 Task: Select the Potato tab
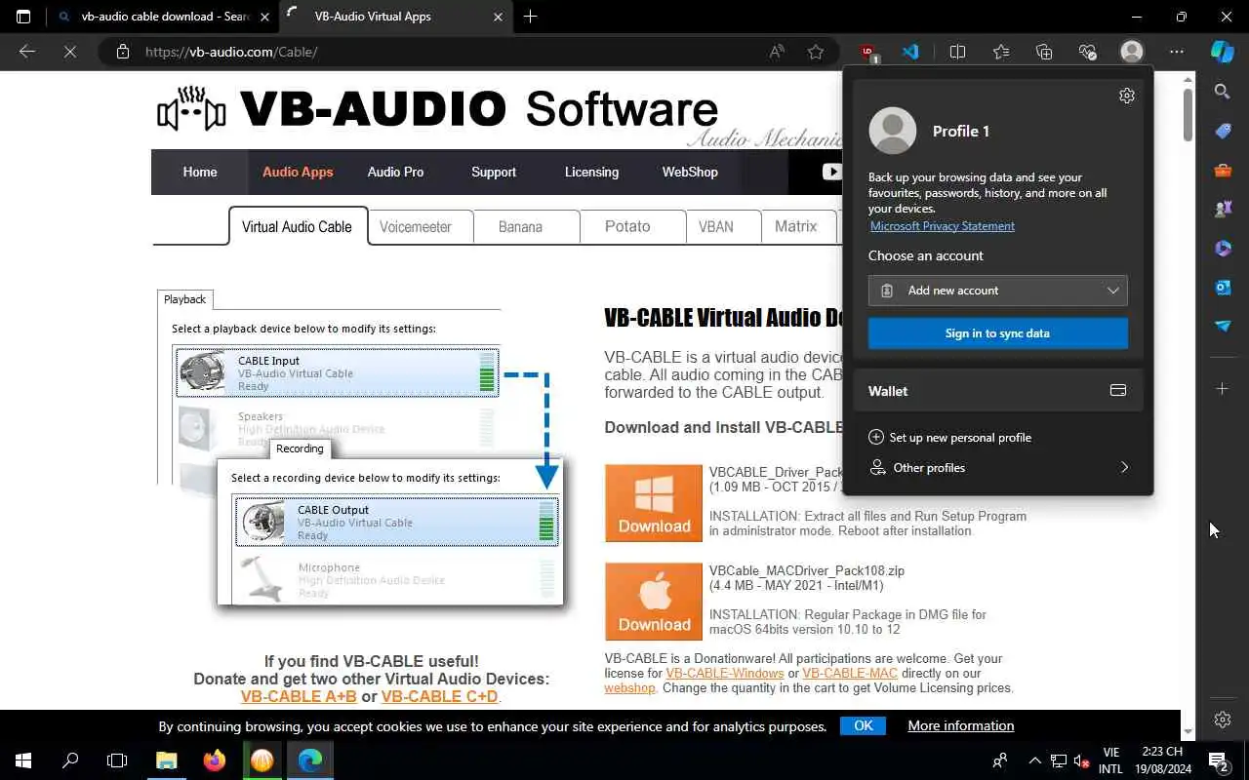point(632,227)
